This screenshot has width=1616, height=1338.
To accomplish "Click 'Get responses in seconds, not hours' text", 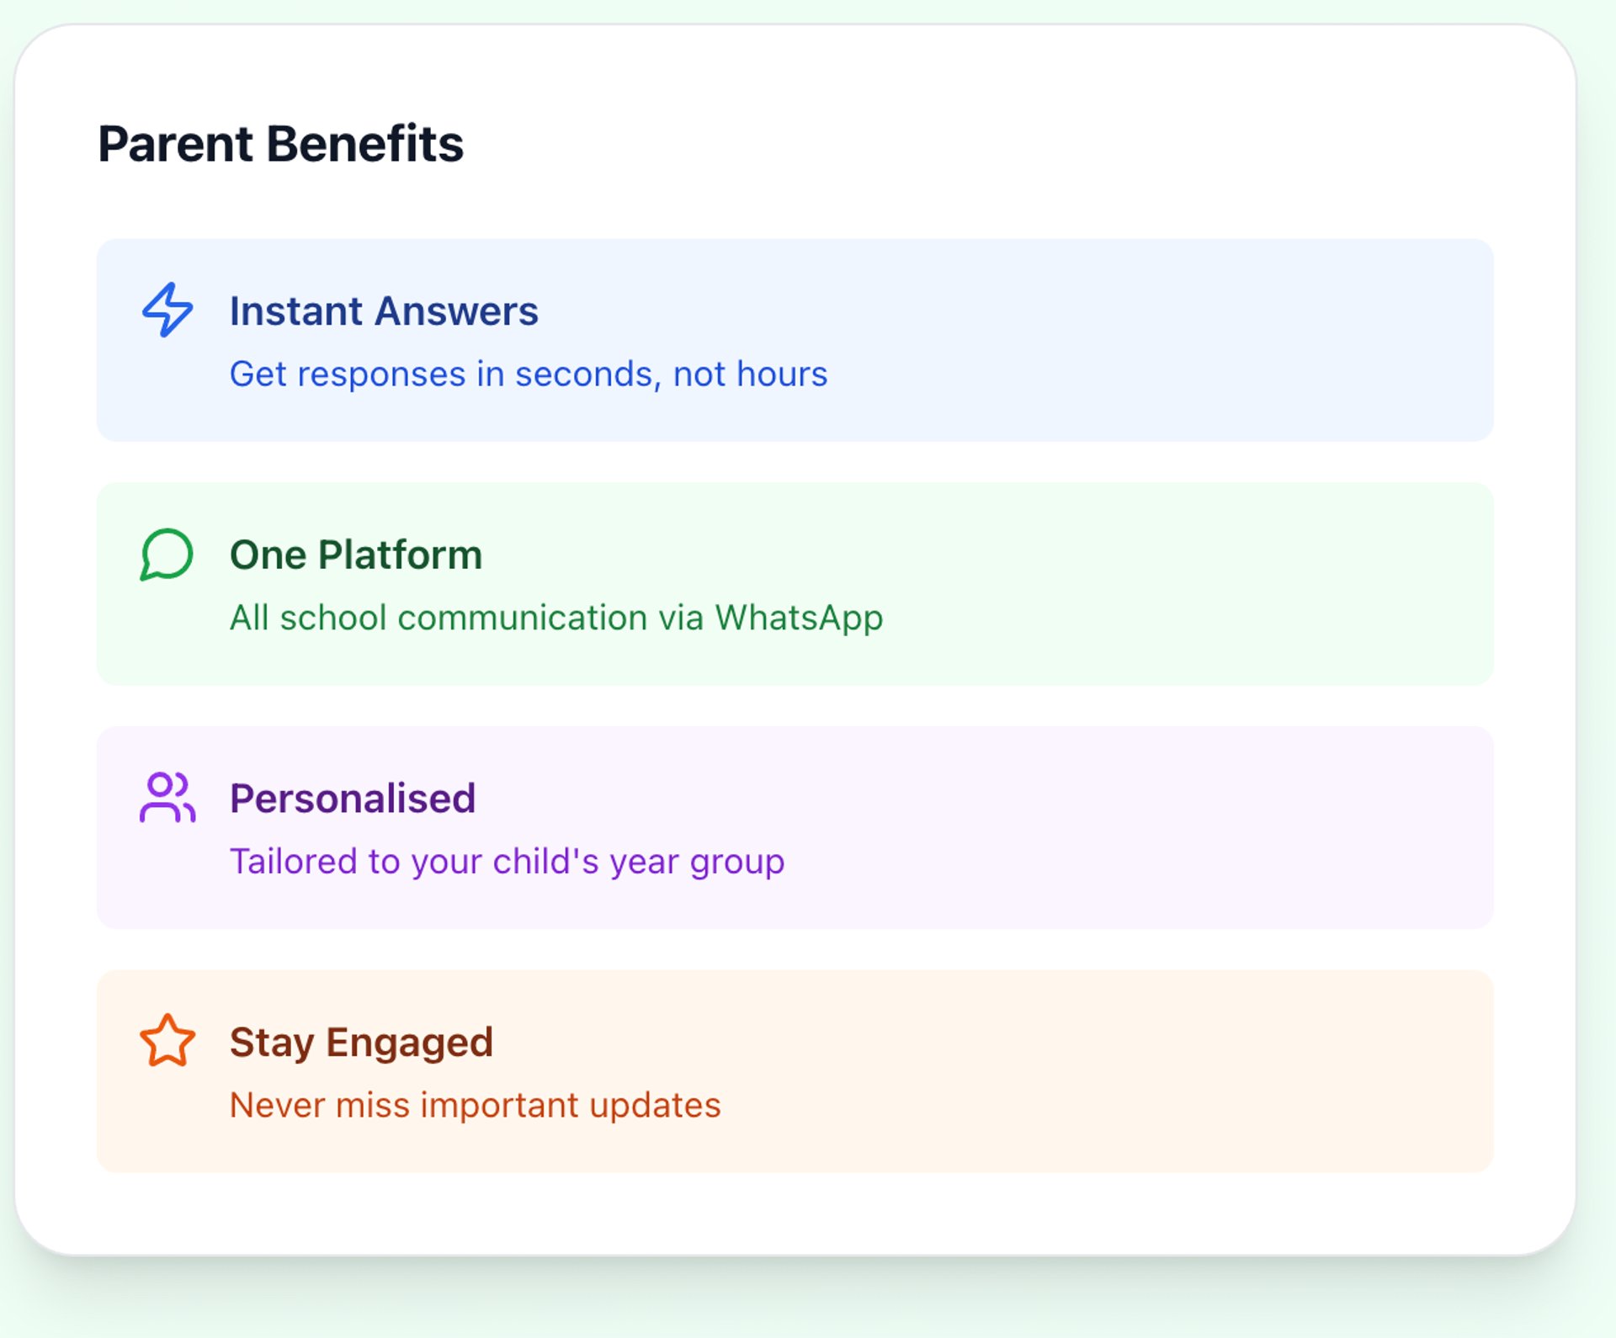I will 529,374.
